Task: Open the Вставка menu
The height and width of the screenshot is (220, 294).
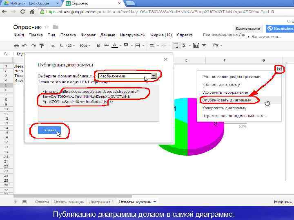Action: 68,35
